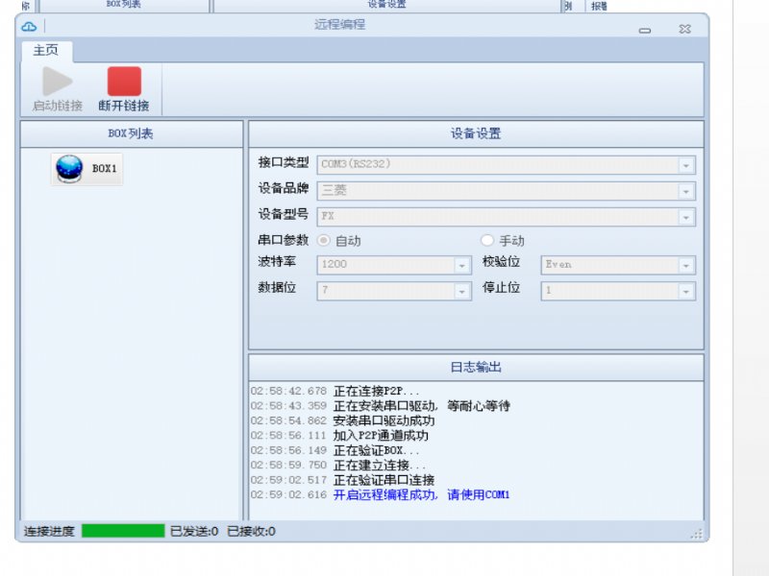Open the 停止位 dropdown
The height and width of the screenshot is (576, 769).
coord(685,291)
